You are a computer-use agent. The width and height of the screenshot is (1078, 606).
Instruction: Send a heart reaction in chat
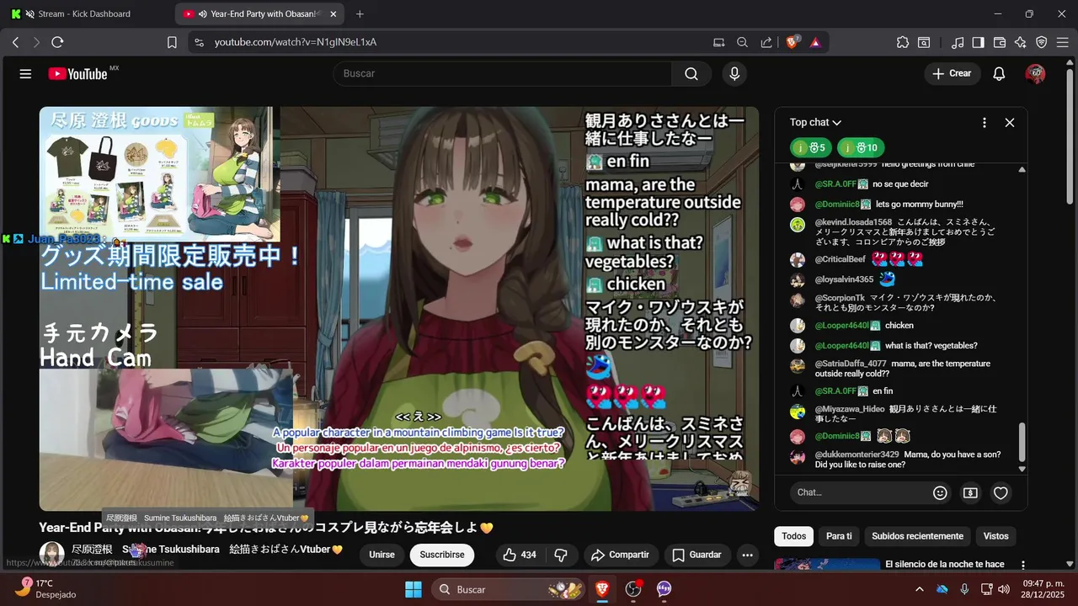[1001, 493]
